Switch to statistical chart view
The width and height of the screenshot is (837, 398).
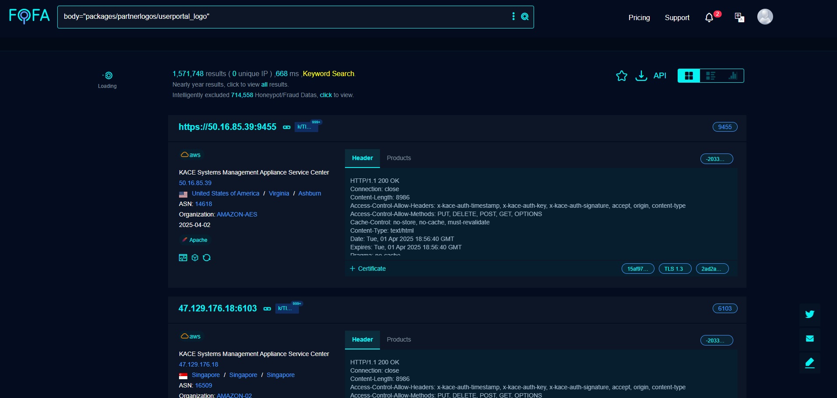[x=732, y=76]
